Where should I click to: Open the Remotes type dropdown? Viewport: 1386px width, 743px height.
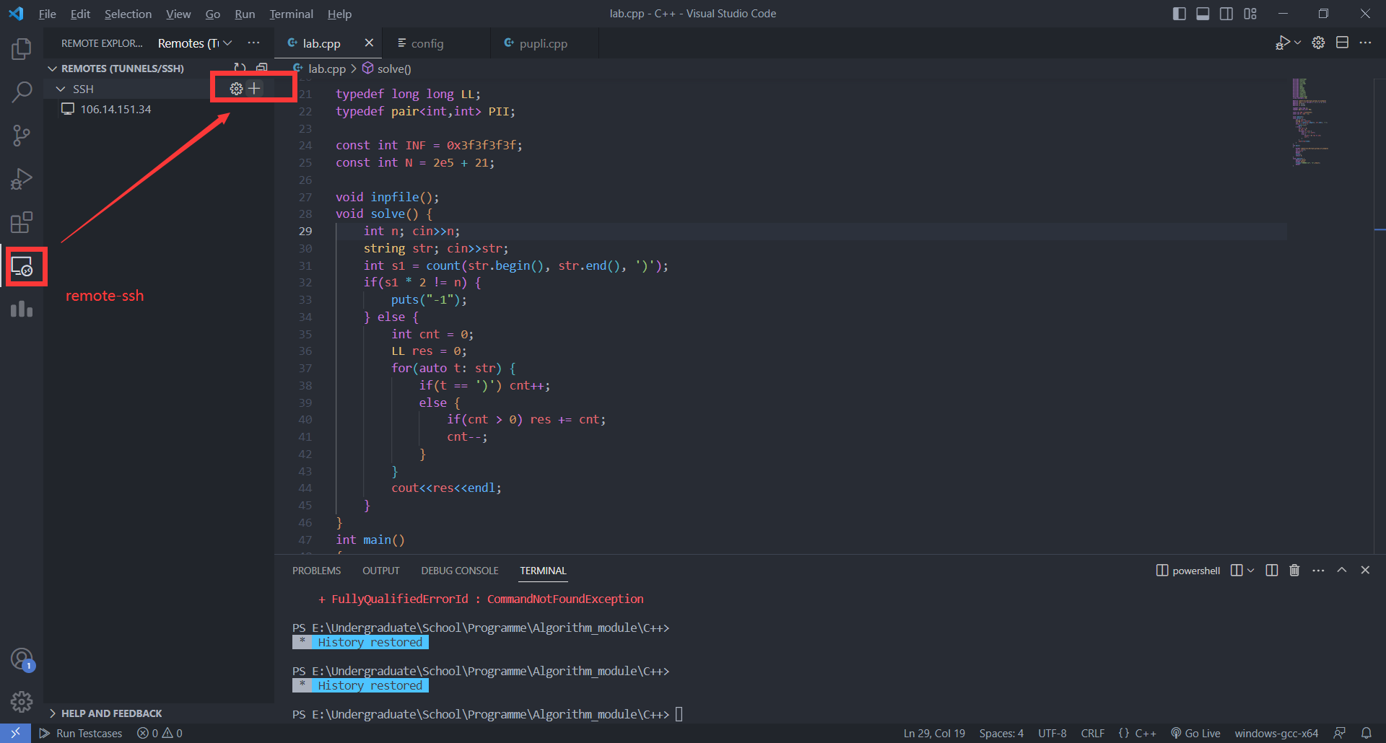(x=195, y=43)
